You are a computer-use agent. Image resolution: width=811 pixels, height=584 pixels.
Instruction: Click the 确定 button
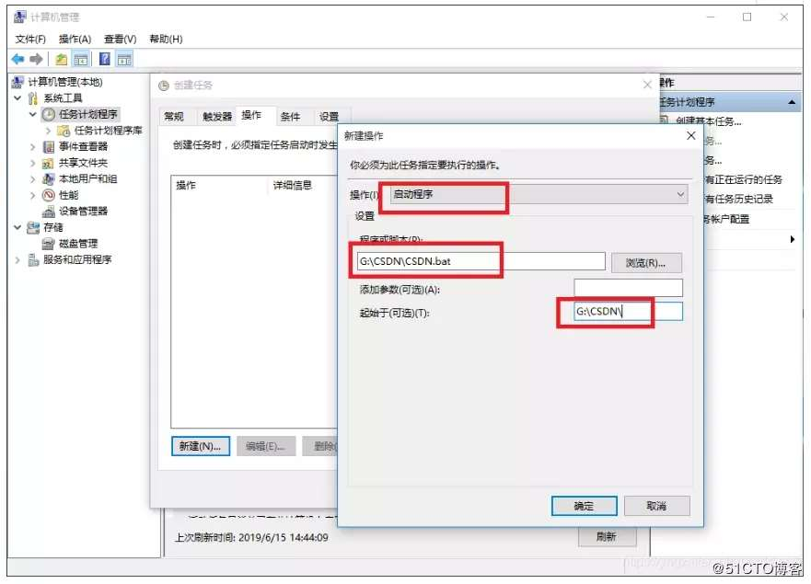pos(584,506)
